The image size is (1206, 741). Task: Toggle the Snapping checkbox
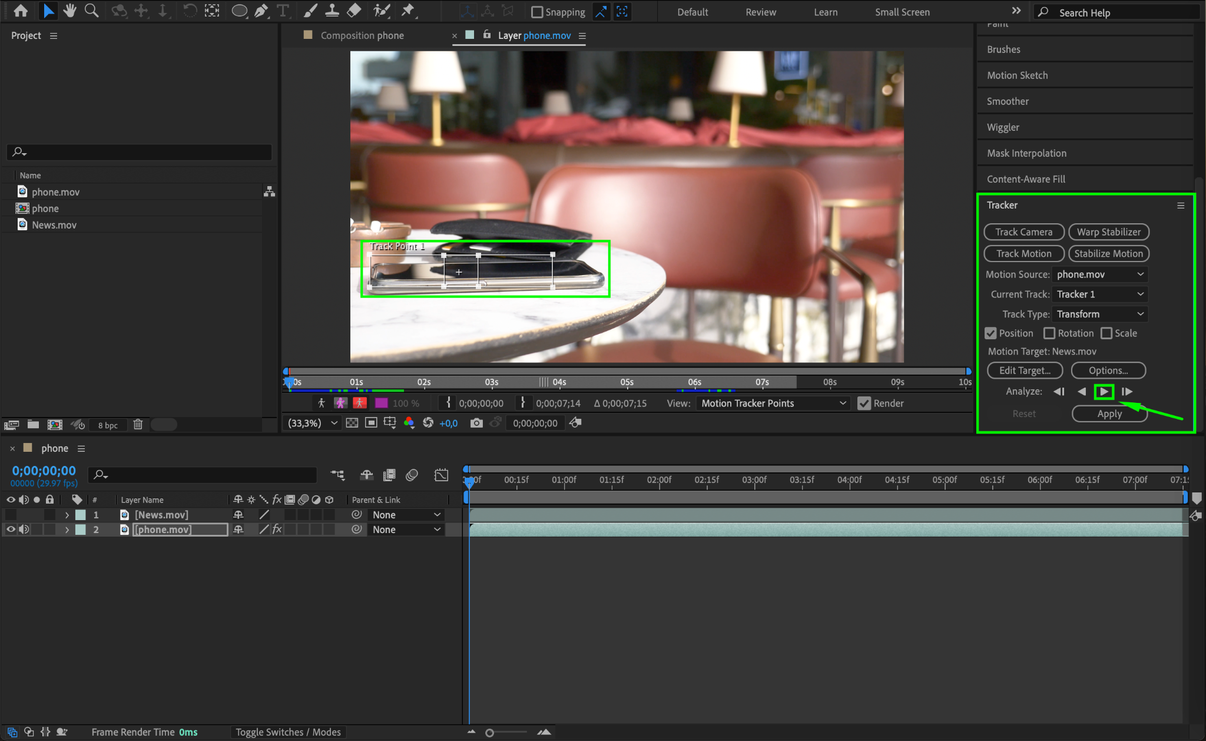click(x=537, y=12)
